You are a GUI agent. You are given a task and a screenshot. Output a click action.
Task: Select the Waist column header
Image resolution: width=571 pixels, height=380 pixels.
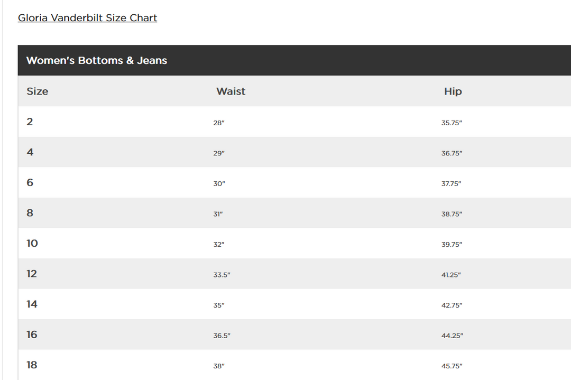click(x=231, y=91)
